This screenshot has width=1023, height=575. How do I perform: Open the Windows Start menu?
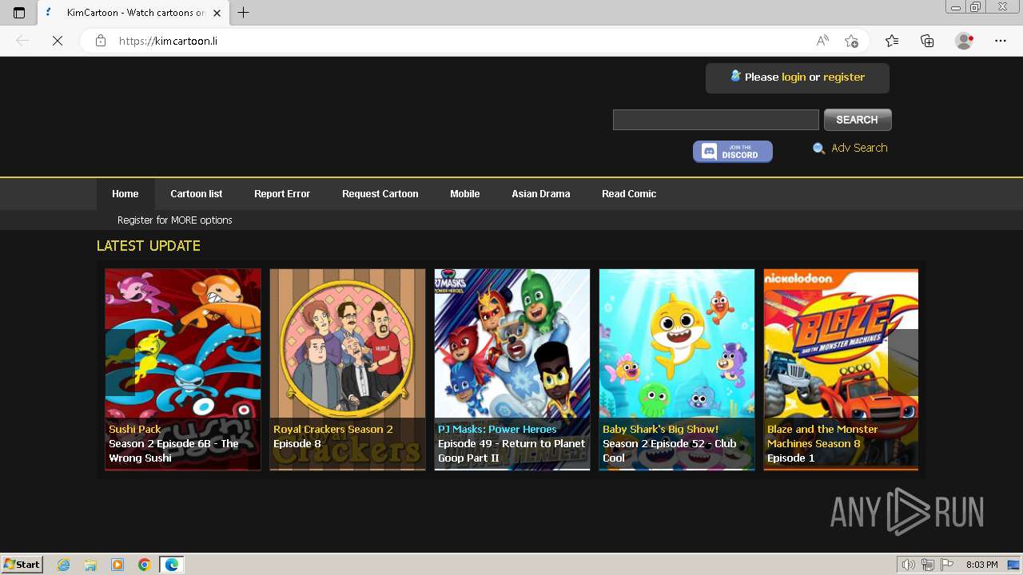[x=22, y=565]
